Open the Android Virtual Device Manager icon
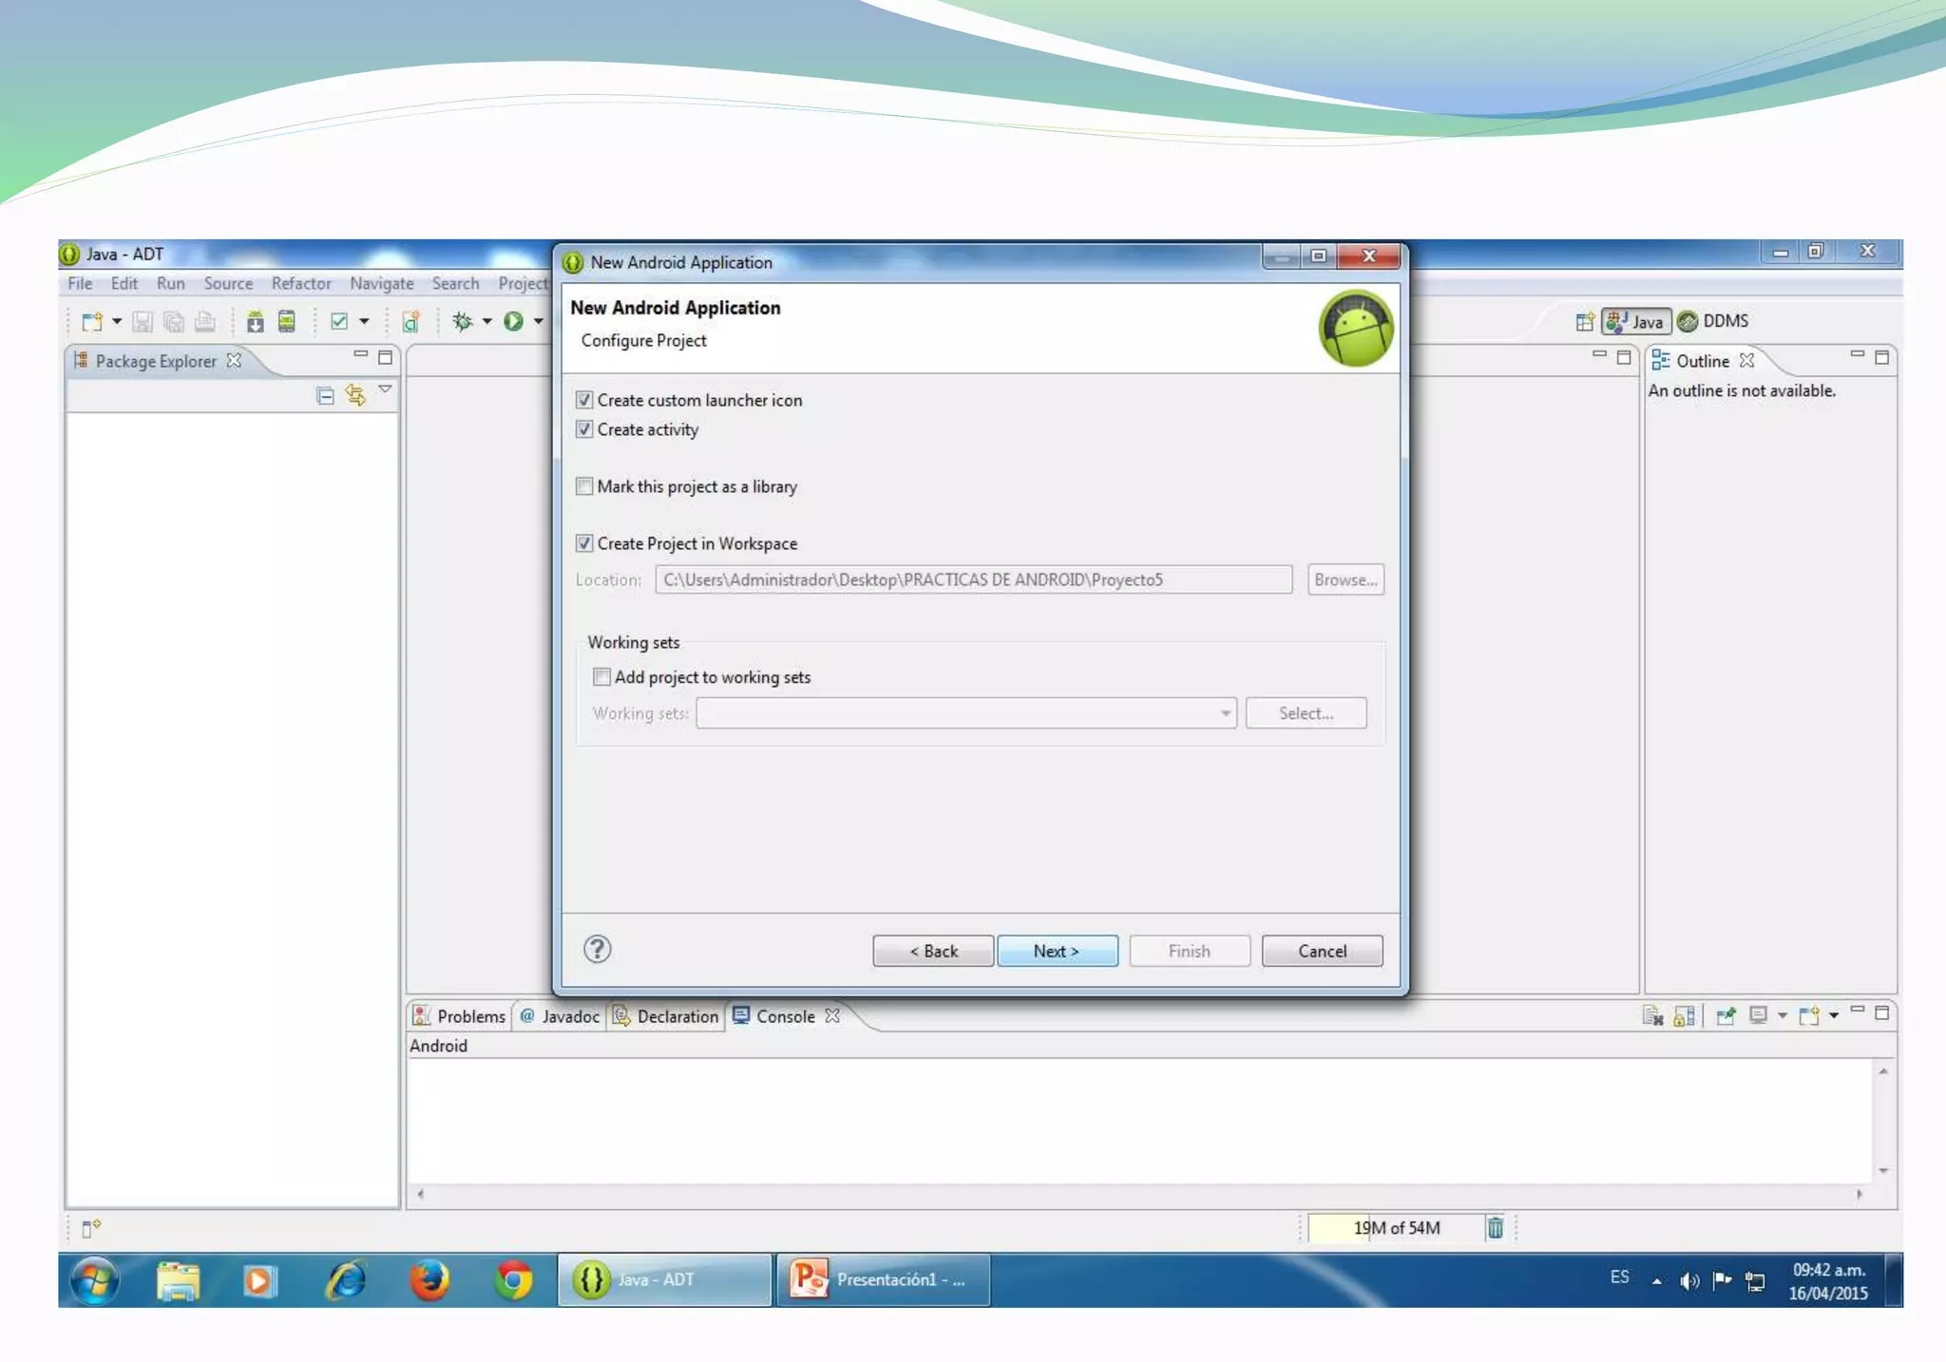1946x1362 pixels. 286,322
